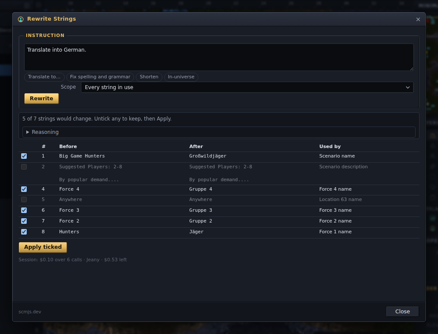Click 'Force 1 name' used-by cell
438x334 pixels.
tap(335, 232)
